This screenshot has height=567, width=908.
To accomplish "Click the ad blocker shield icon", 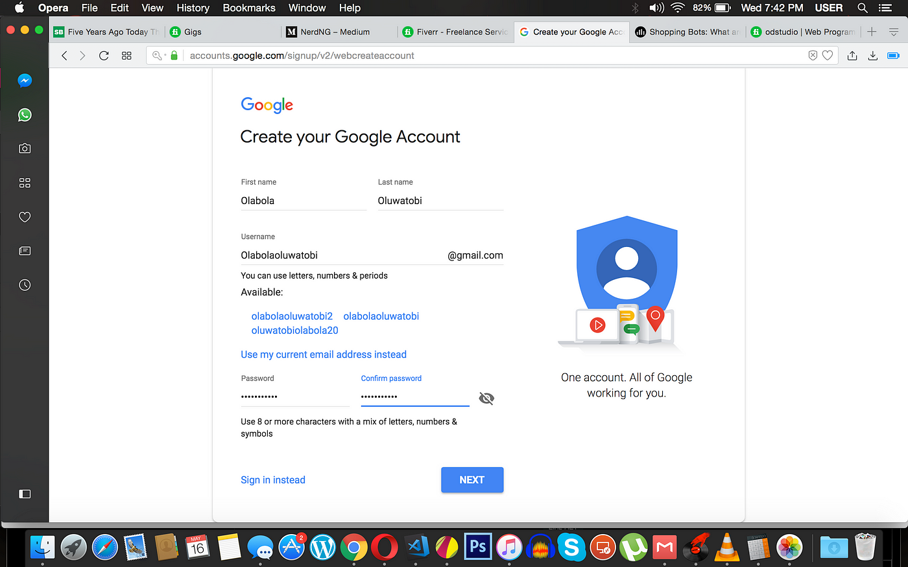I will (x=813, y=56).
